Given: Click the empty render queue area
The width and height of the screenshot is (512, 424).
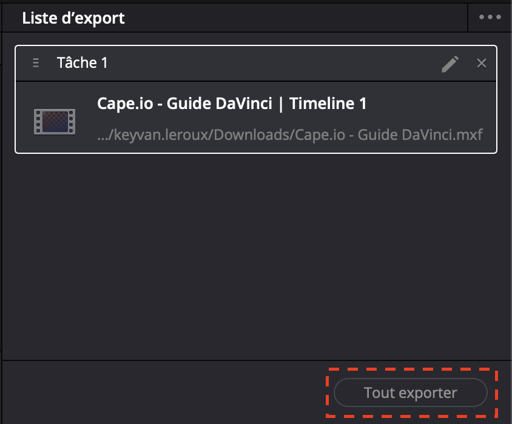Looking at the screenshot, I should [x=255, y=254].
